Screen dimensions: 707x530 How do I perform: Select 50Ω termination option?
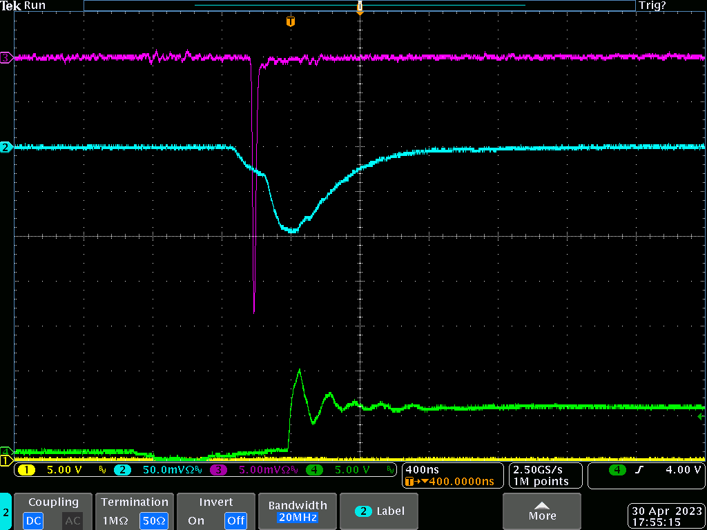[153, 520]
